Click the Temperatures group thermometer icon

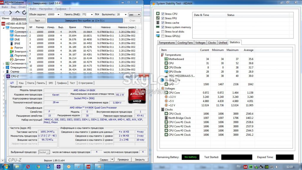pyautogui.click(x=163, y=55)
